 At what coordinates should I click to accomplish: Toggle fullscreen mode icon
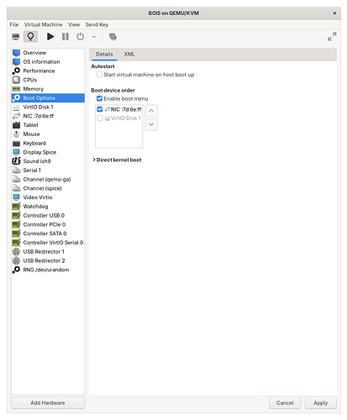(332, 37)
